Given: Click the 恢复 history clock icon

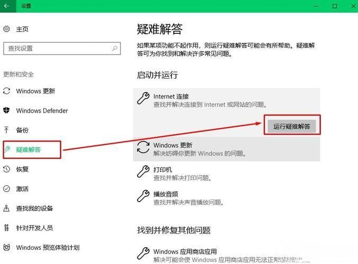Looking at the screenshot, I should (6, 169).
